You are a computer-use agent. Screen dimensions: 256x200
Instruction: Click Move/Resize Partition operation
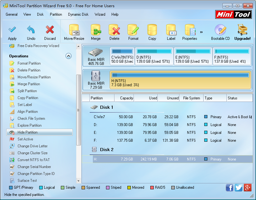click(x=34, y=77)
